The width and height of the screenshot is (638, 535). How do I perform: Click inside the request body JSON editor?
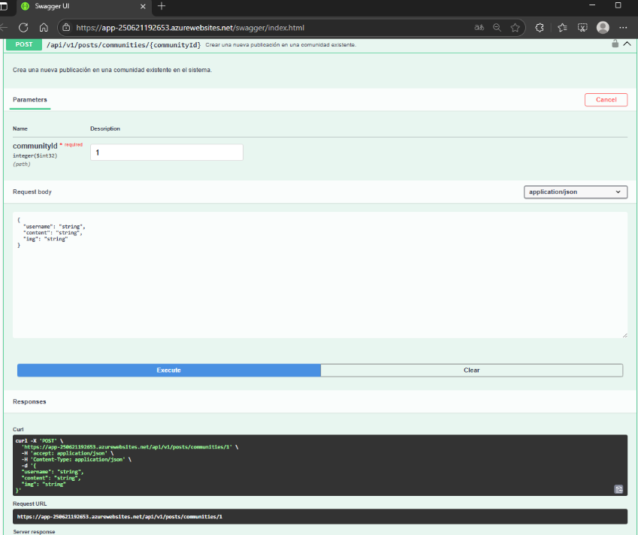coord(320,275)
